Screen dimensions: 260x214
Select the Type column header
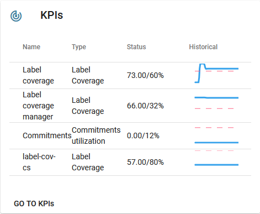tap(79, 47)
